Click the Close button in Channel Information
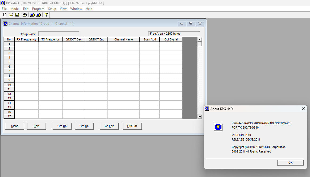 (15, 126)
